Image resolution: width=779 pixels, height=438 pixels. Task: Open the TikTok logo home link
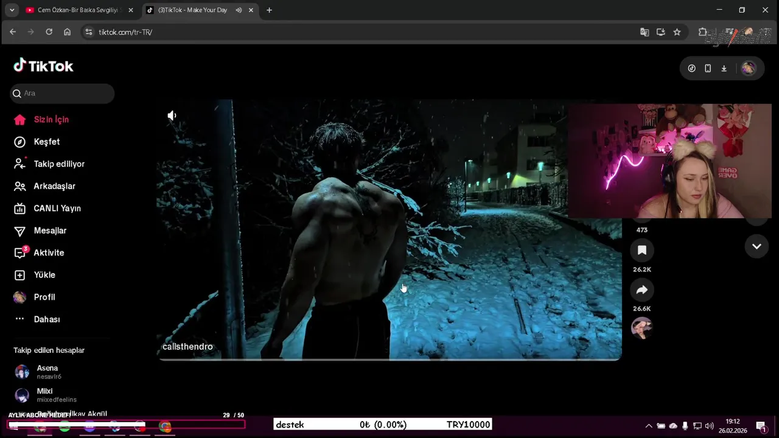click(x=43, y=66)
